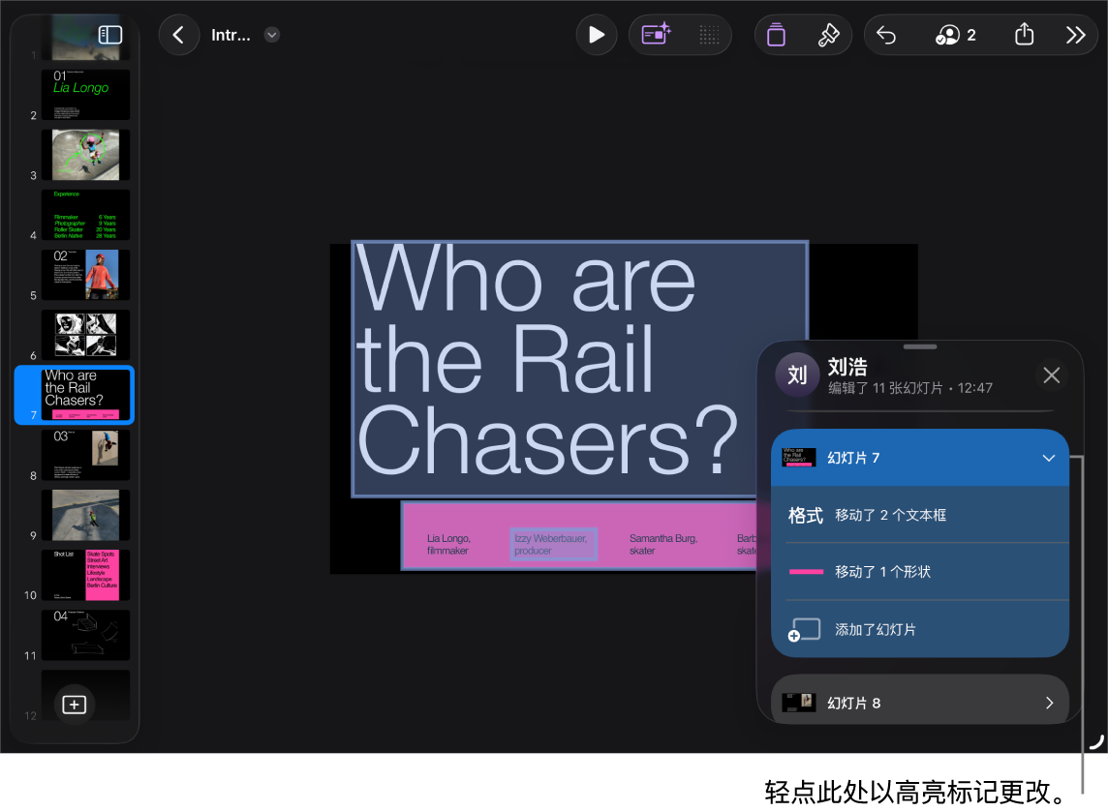Viewport: 1108px width, 811px height.
Task: Open the insert object shapes icon
Action: 776,35
